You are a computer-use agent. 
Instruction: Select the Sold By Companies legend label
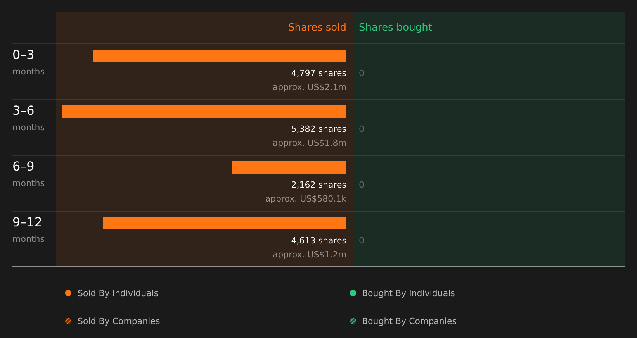click(x=119, y=321)
